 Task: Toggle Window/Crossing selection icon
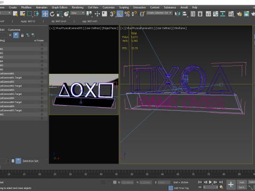37,14
